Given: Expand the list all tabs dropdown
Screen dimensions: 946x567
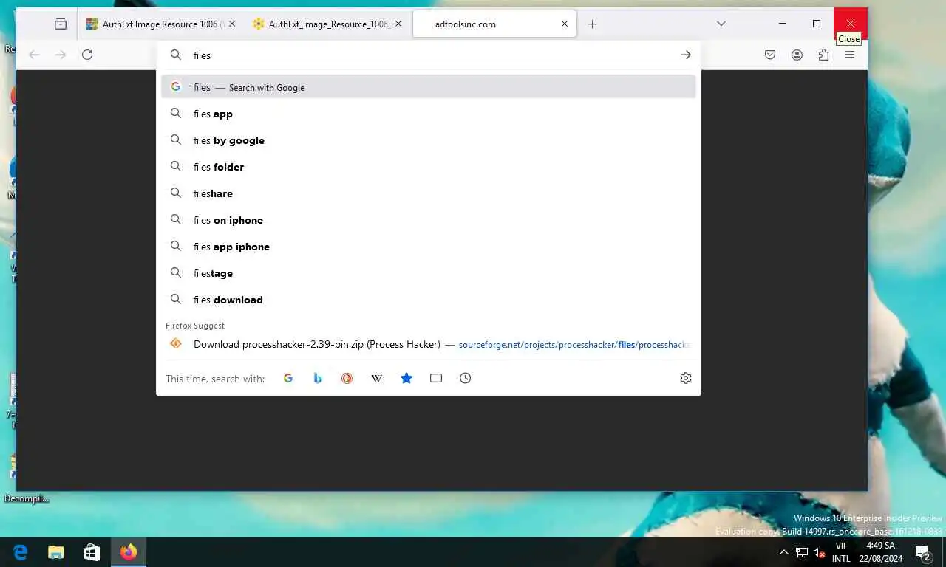Looking at the screenshot, I should tap(721, 24).
